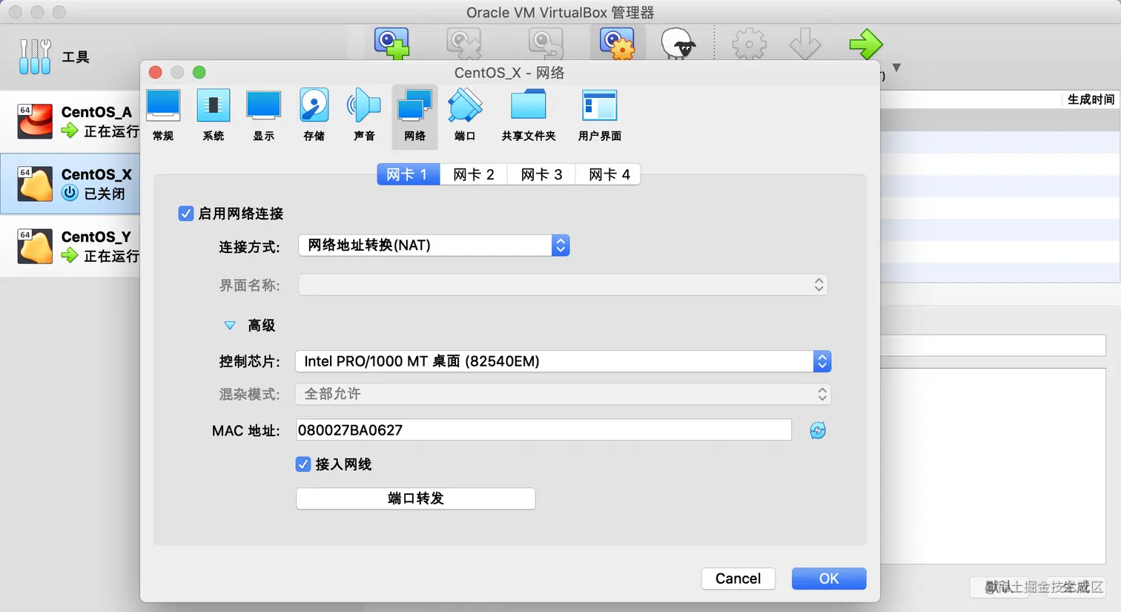Viewport: 1121px width, 612px height.
Task: Click the CentOS_Y 正在运行 status text
Action: point(111,256)
